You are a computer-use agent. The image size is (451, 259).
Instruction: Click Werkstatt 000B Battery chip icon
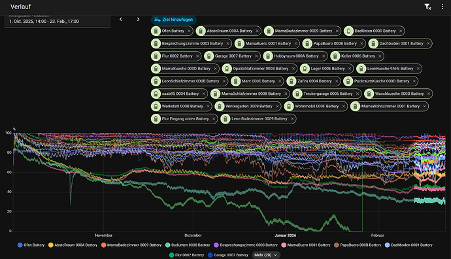click(x=156, y=106)
